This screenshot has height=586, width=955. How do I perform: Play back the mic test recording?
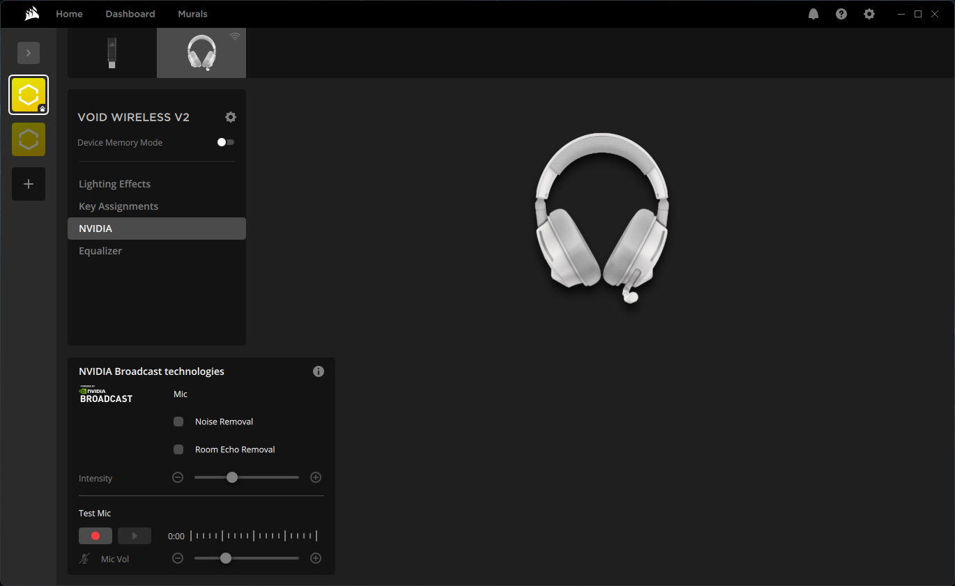coord(135,536)
